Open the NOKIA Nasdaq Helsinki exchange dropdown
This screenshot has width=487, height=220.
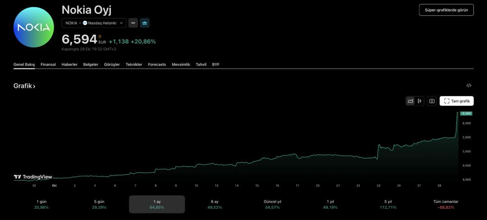click(94, 23)
